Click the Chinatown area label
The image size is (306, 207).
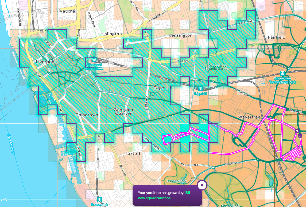[x=87, y=115]
